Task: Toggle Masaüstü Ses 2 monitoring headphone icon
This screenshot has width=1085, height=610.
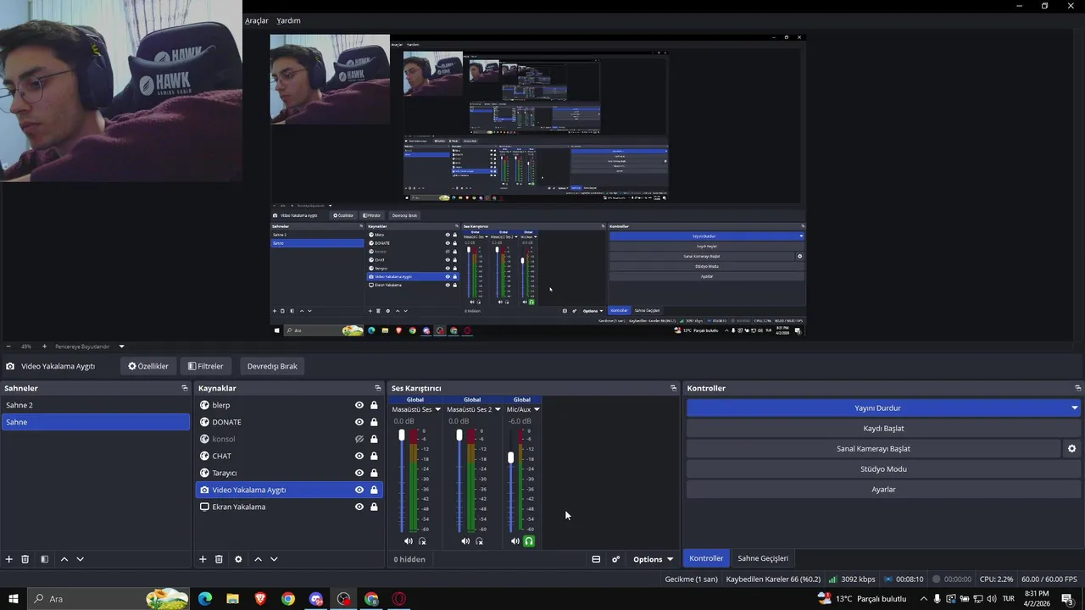Action: point(480,541)
